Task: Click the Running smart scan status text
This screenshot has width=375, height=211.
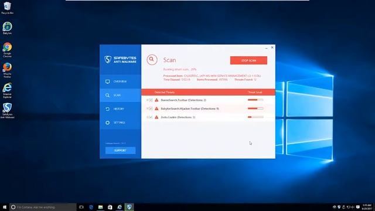Action: tap(180, 69)
